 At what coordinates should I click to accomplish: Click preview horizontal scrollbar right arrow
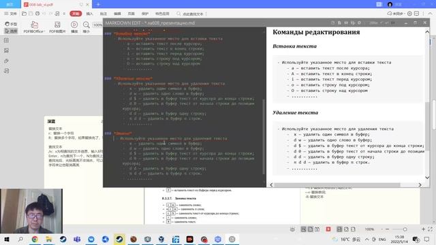point(420,185)
